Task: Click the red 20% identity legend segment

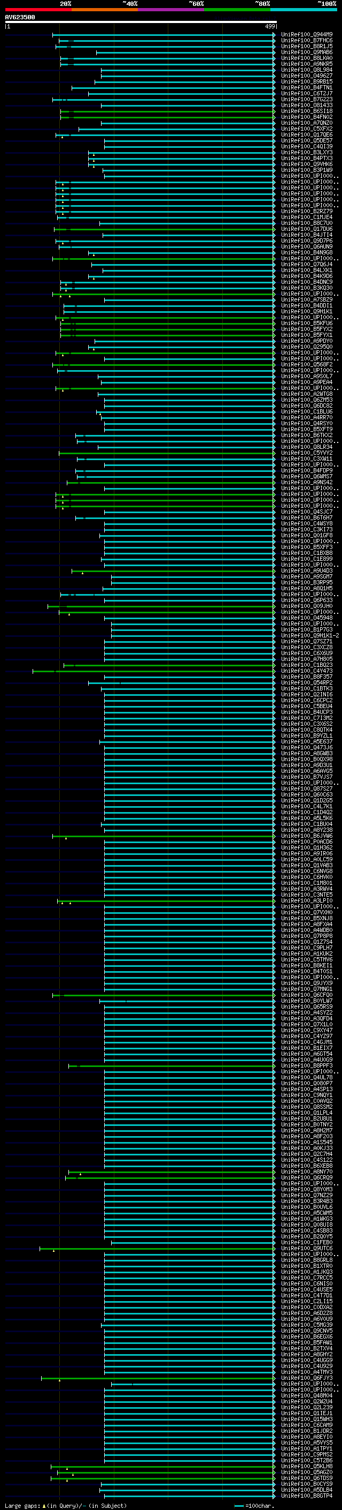Action: click(x=38, y=10)
